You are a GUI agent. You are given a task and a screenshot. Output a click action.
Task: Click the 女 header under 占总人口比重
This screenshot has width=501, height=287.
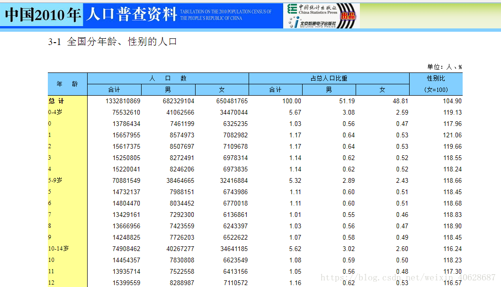point(383,90)
